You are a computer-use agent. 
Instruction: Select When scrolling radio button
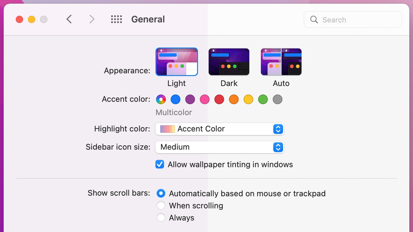point(161,206)
